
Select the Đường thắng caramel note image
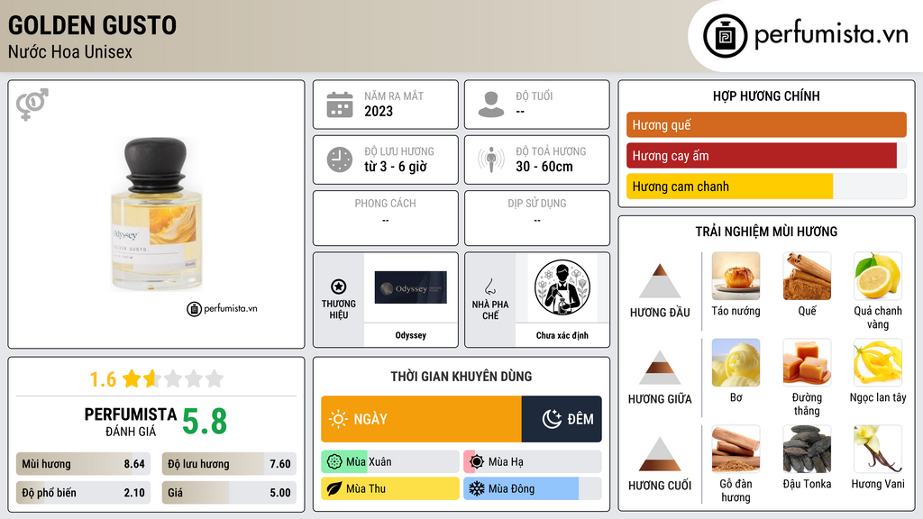pyautogui.click(x=807, y=362)
